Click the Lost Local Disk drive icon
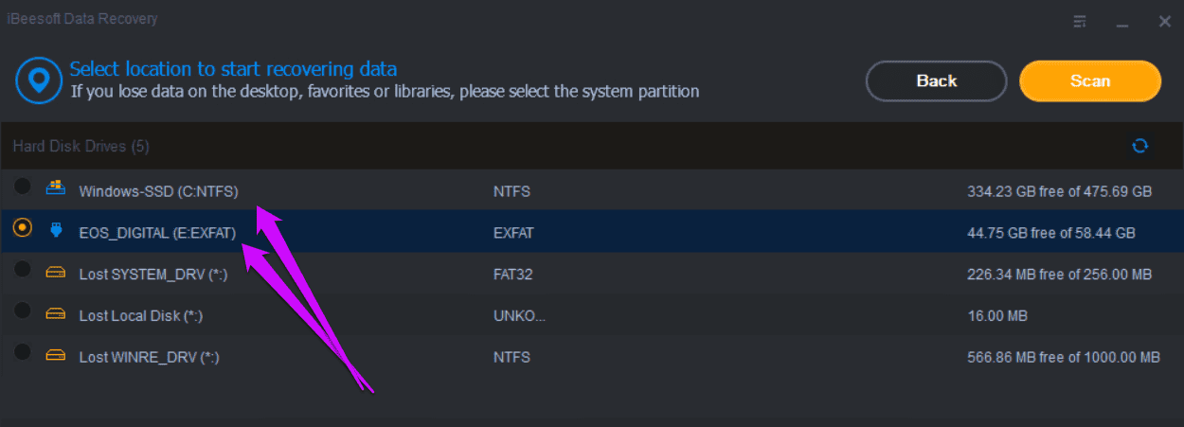The height and width of the screenshot is (427, 1184). pos(56,313)
